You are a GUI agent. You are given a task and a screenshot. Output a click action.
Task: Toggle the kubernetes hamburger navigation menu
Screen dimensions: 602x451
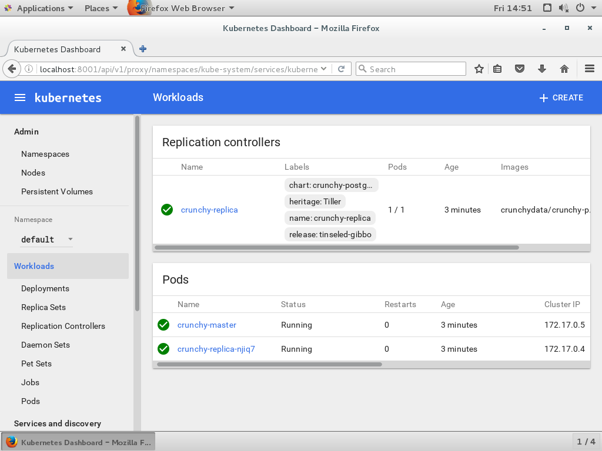[20, 97]
